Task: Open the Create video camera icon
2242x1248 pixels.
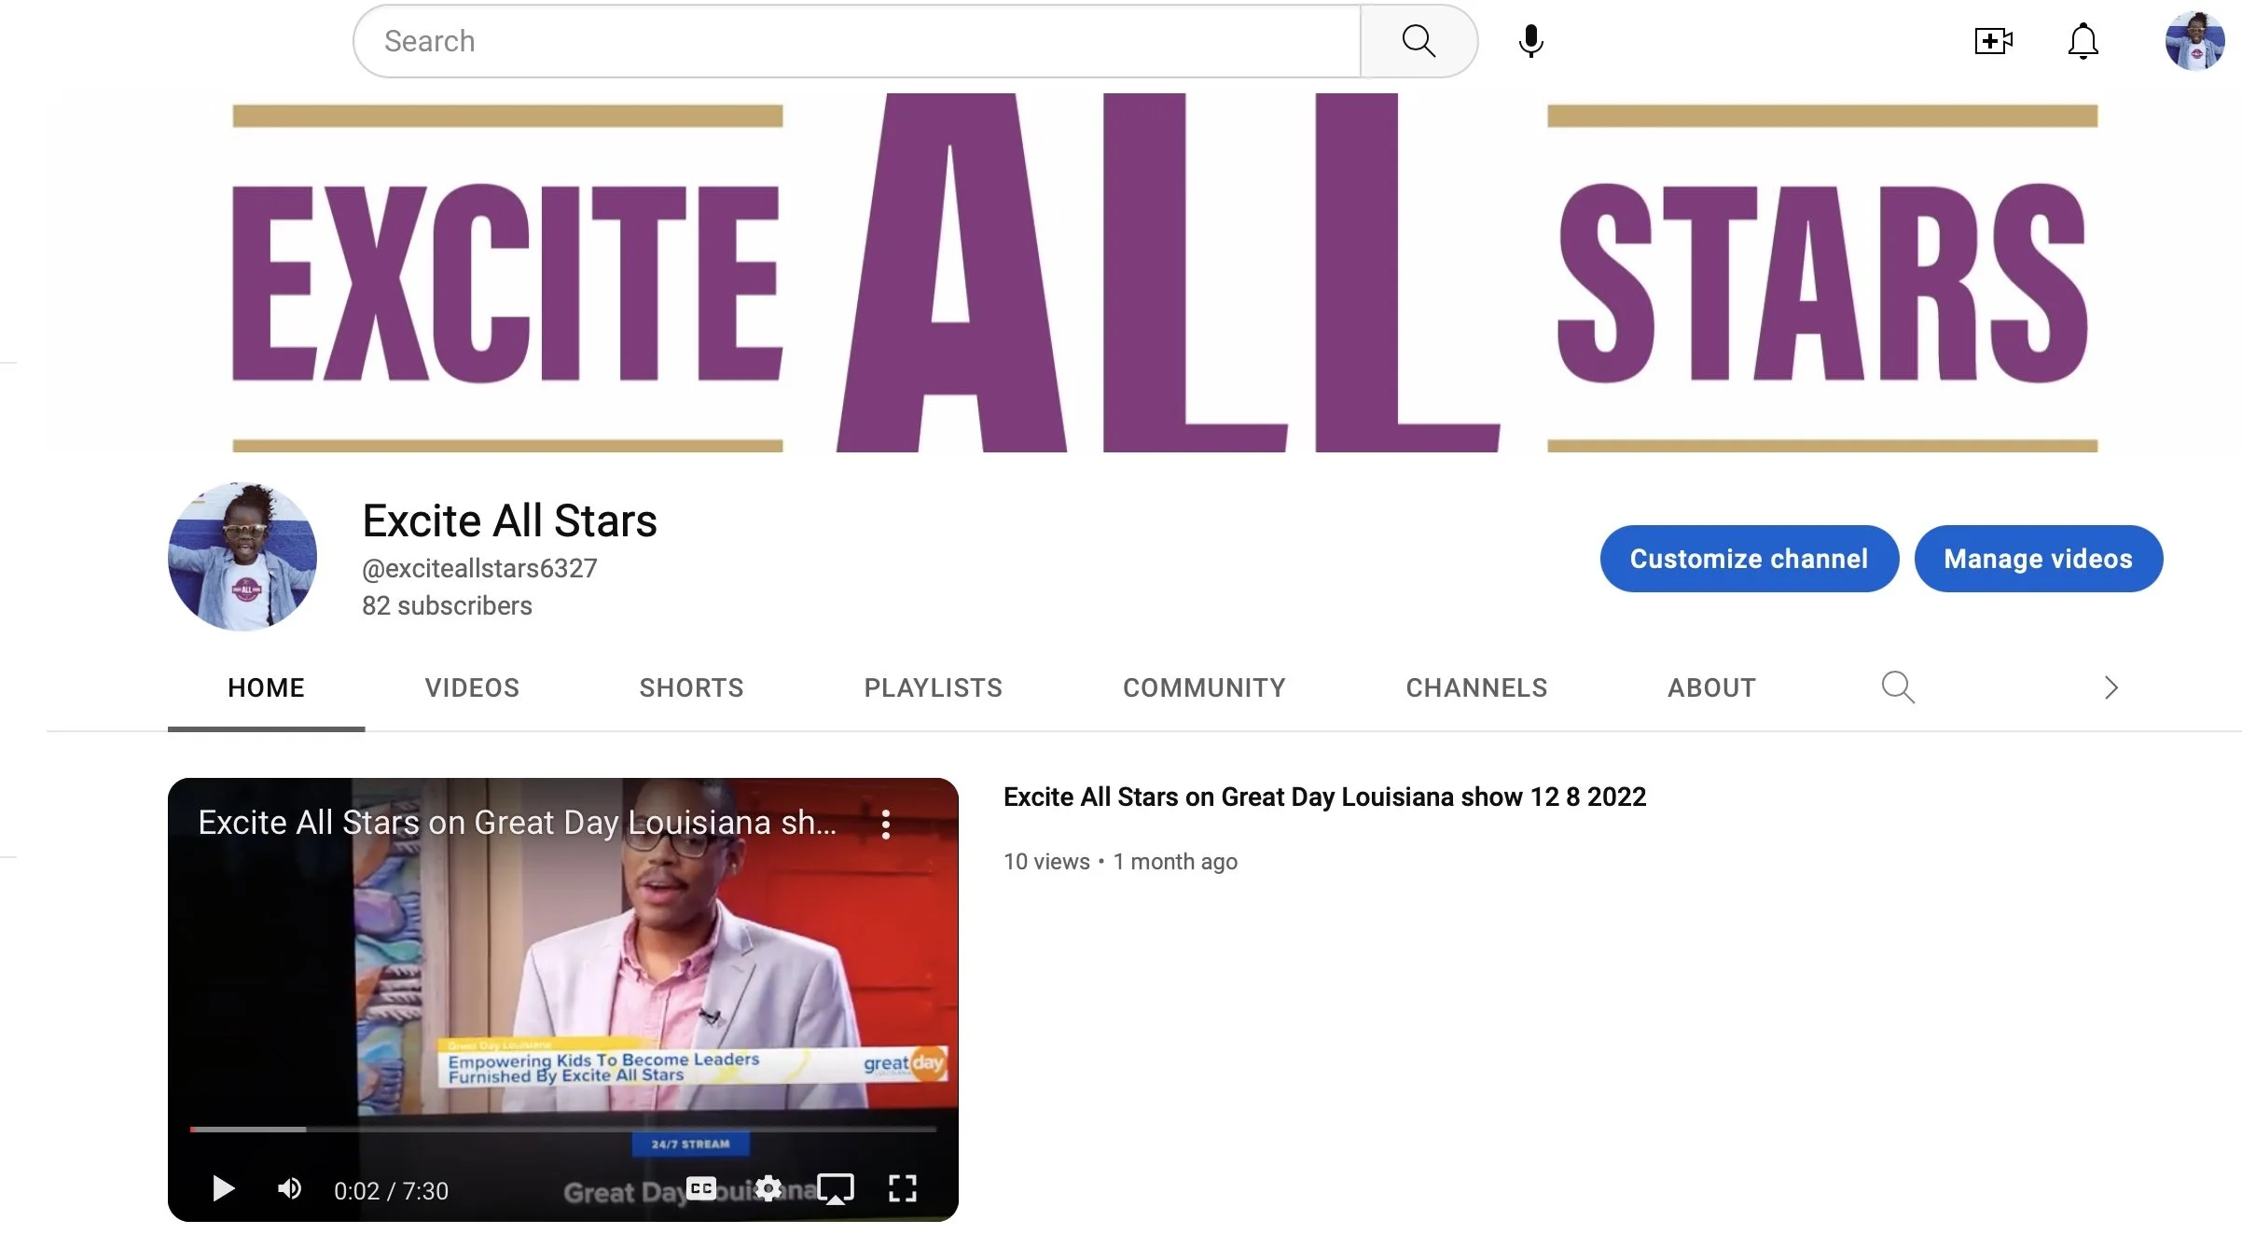Action: pyautogui.click(x=1993, y=41)
